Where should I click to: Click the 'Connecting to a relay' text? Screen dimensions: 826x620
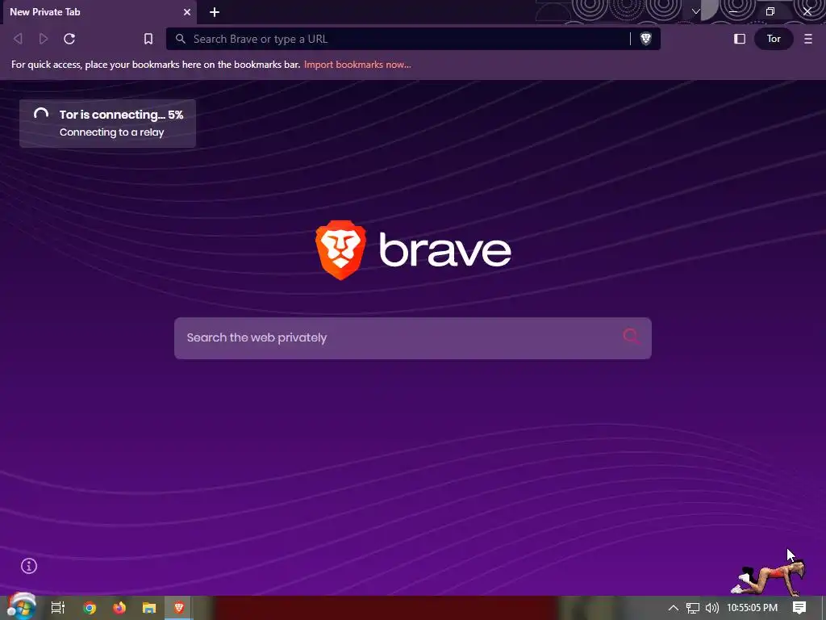111,132
